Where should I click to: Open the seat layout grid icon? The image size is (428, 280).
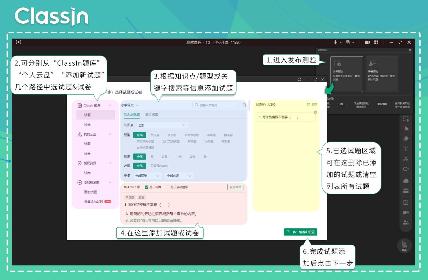point(376,42)
